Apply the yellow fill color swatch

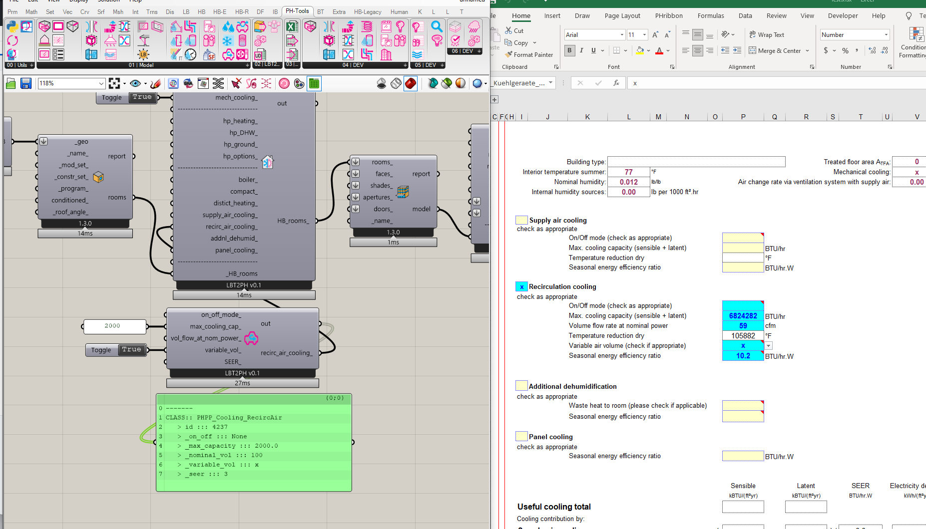[640, 50]
